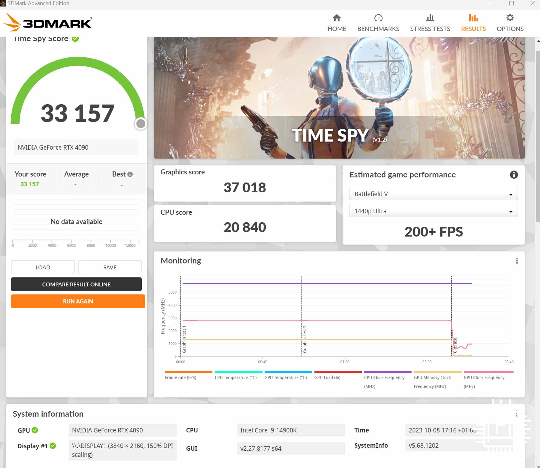Click the green validation check beside Time Spy Score
This screenshot has height=468, width=540.
[75, 39]
